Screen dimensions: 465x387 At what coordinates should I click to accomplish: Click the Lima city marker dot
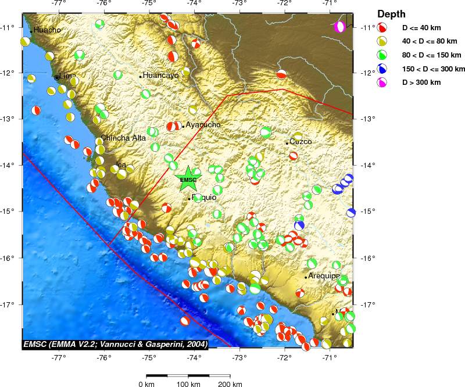click(x=57, y=77)
